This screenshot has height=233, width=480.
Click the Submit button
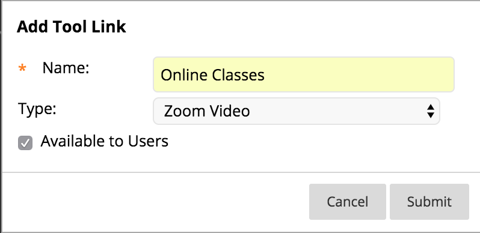(429, 202)
